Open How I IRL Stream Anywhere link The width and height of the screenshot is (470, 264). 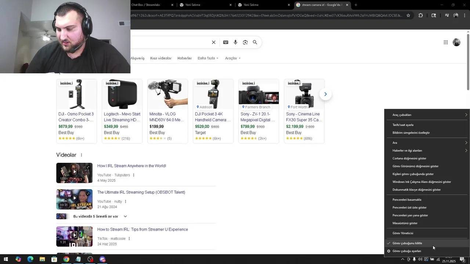coord(131,166)
